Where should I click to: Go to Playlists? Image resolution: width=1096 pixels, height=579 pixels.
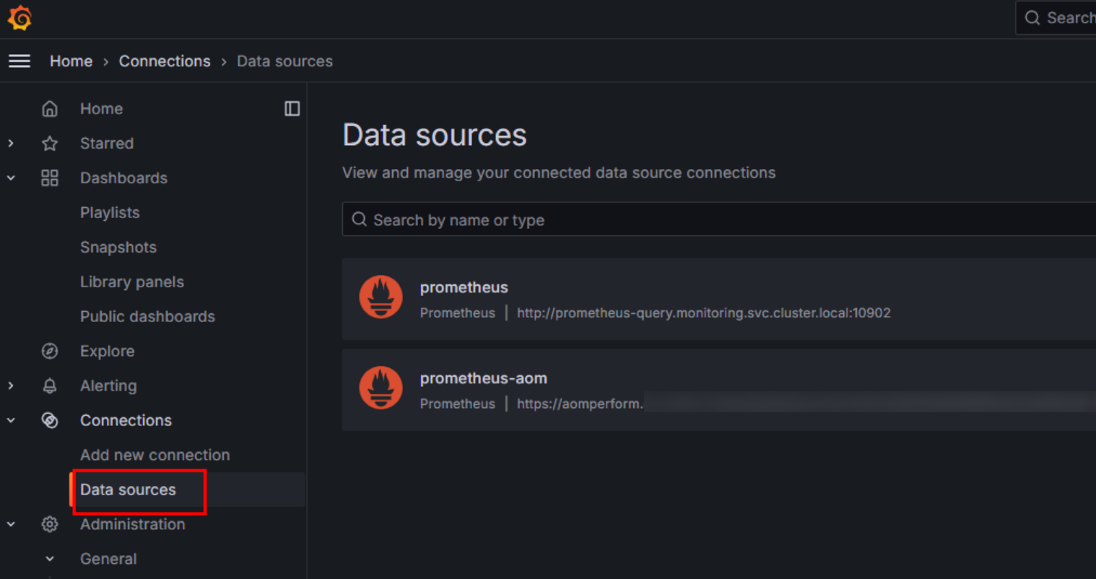(110, 213)
